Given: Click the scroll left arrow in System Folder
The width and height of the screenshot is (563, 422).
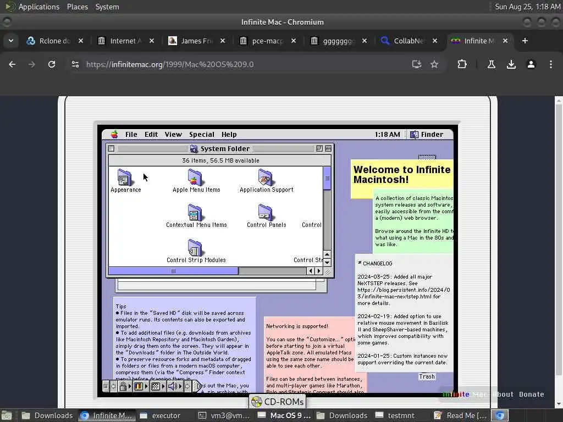Looking at the screenshot, I should [x=311, y=271].
